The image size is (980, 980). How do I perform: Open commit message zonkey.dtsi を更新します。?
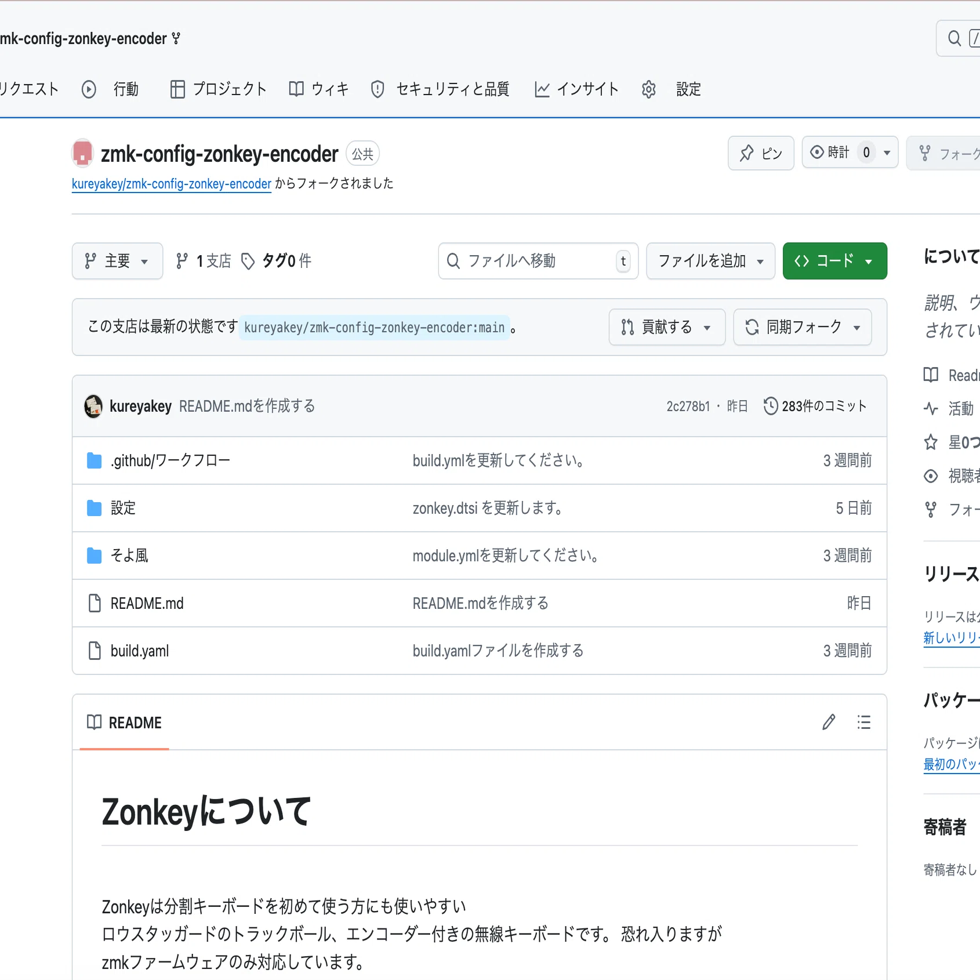tap(488, 508)
